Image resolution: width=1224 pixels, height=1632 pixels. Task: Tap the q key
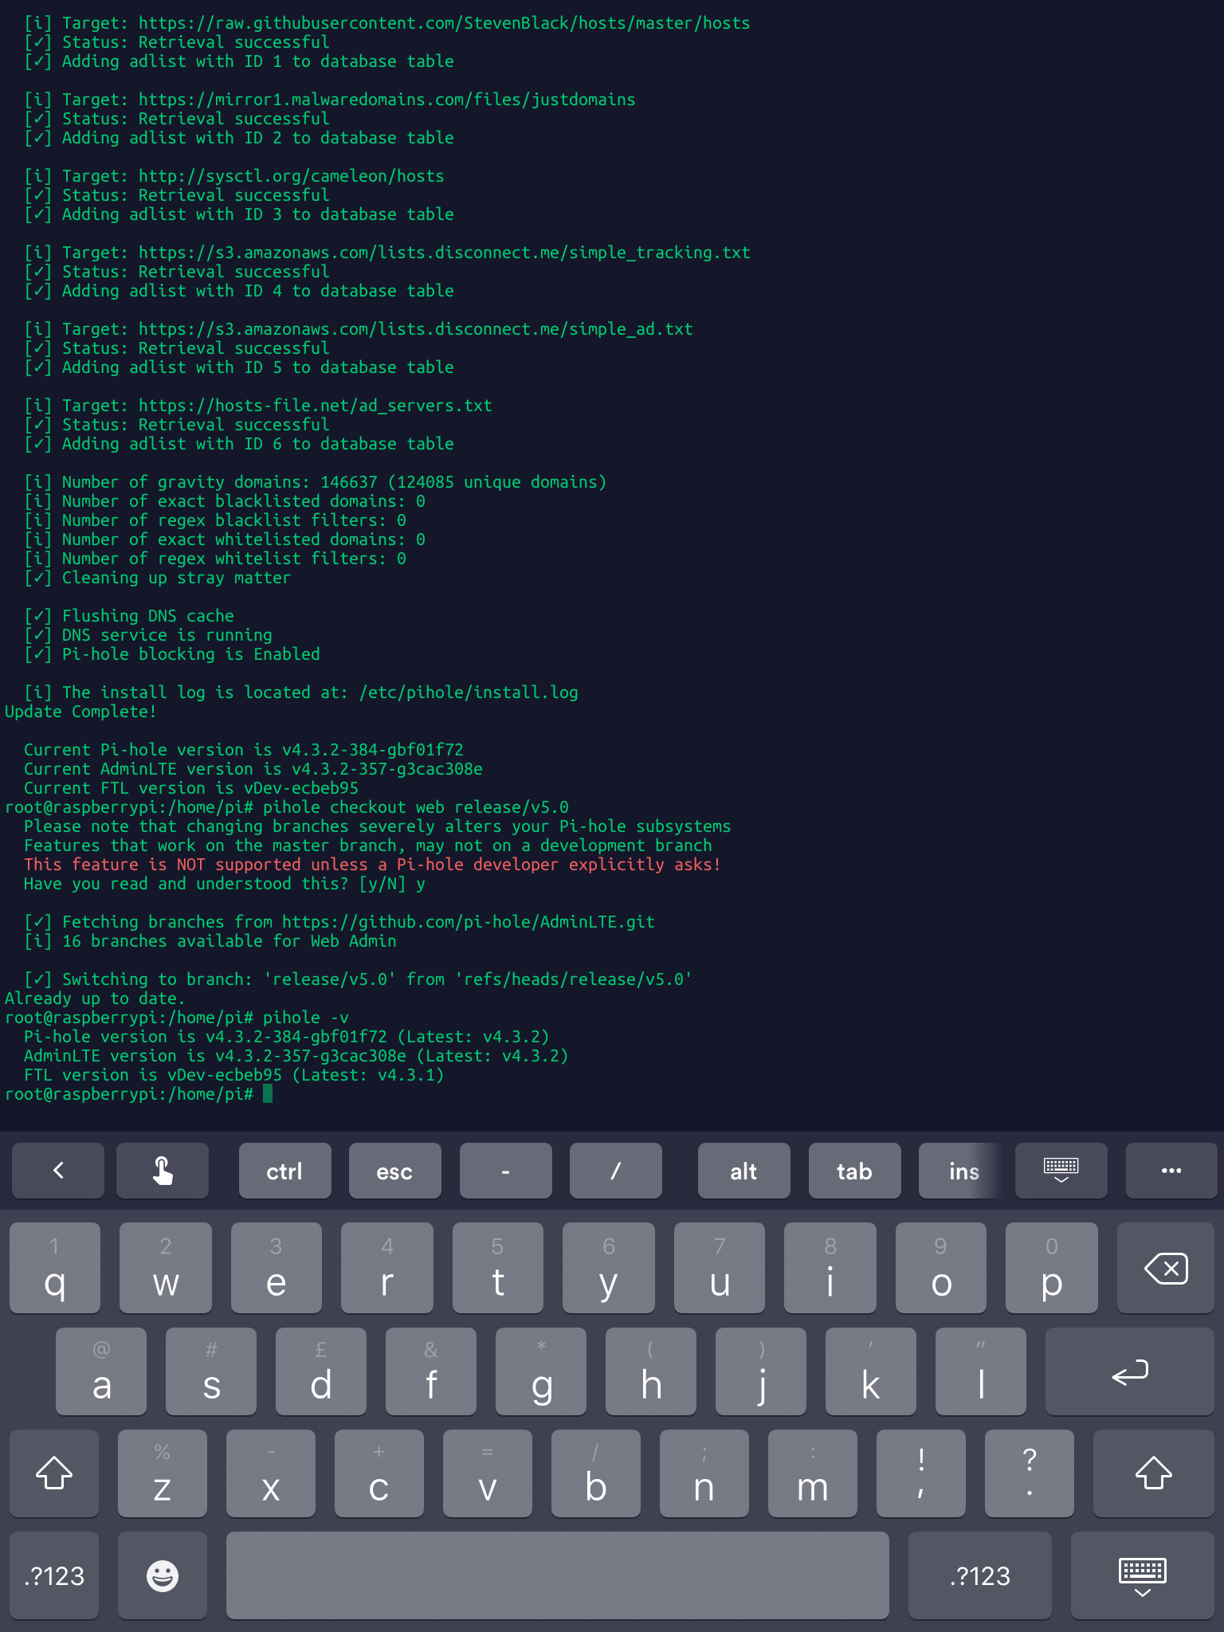(54, 1268)
